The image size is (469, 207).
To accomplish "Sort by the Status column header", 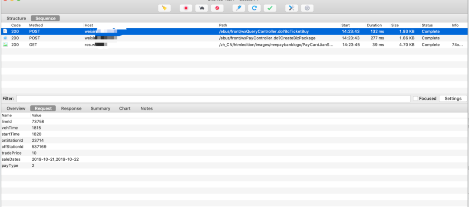I will (427, 26).
